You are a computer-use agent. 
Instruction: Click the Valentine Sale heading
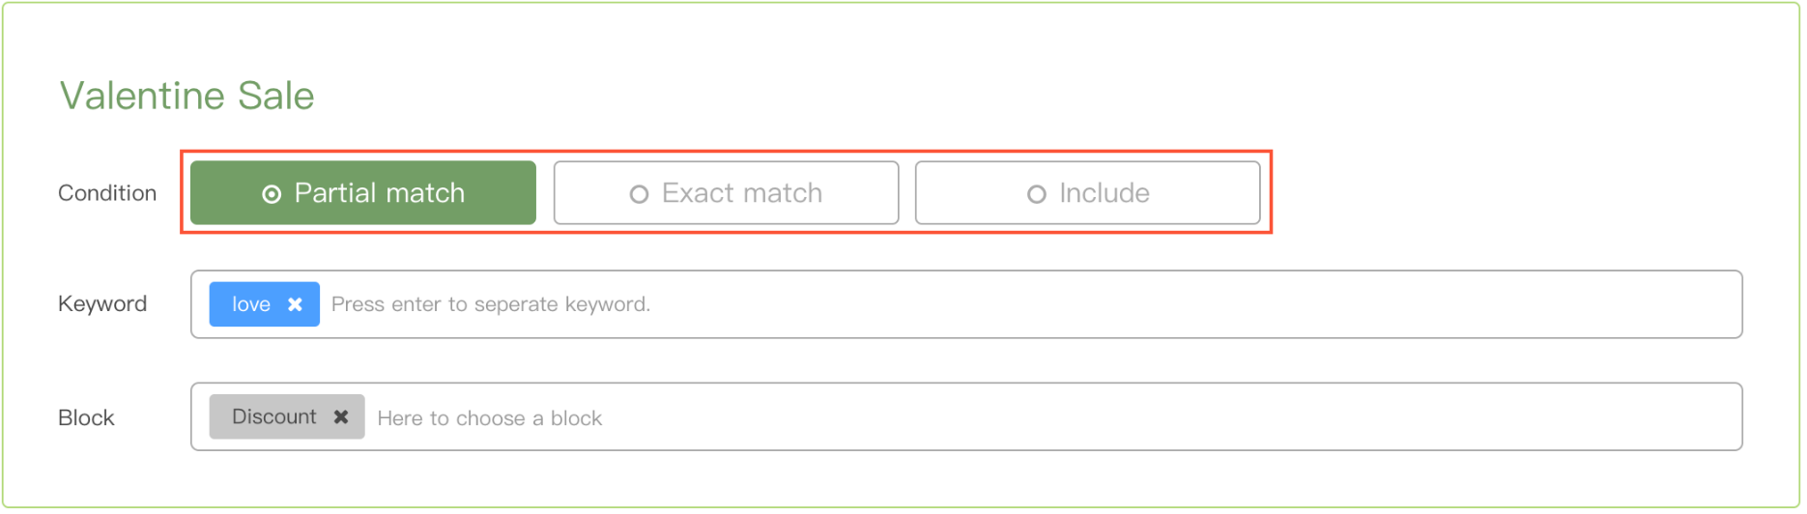(187, 96)
